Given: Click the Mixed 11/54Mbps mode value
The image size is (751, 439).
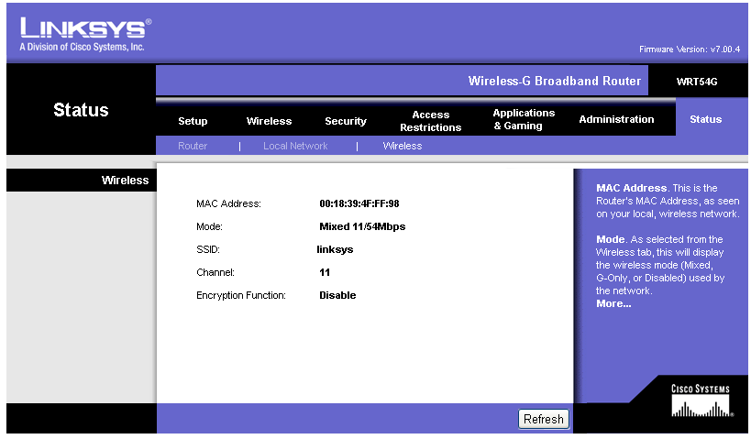Looking at the screenshot, I should coord(362,226).
